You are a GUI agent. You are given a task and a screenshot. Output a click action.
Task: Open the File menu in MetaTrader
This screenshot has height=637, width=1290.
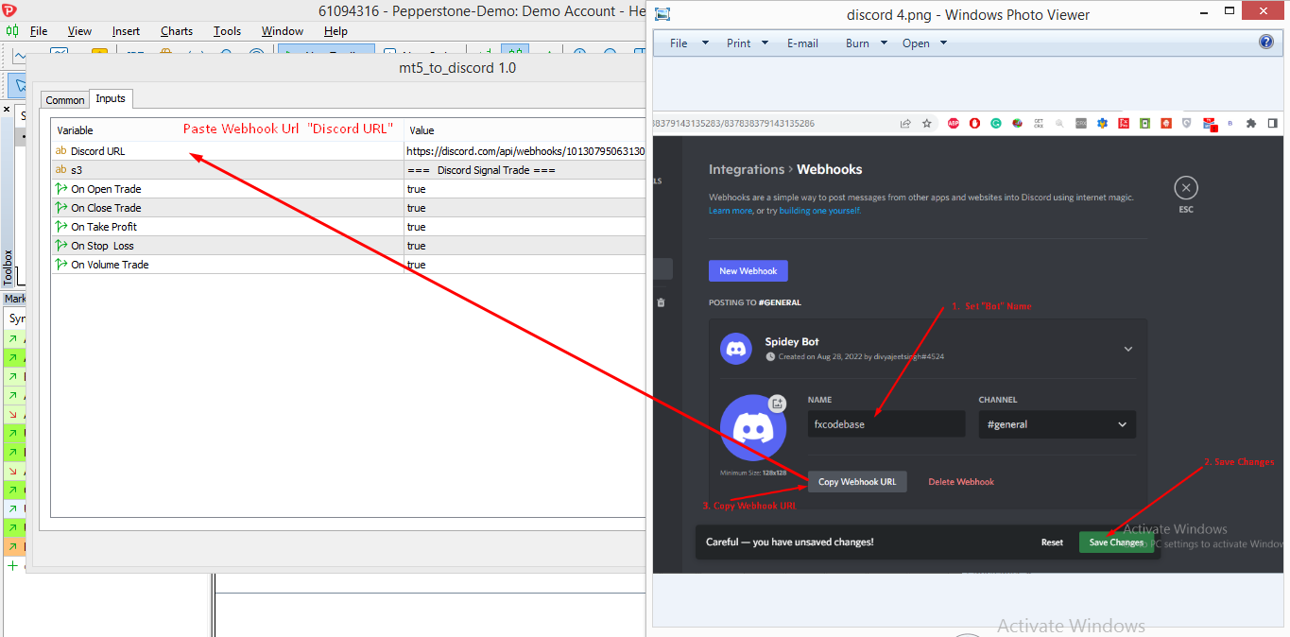[39, 31]
